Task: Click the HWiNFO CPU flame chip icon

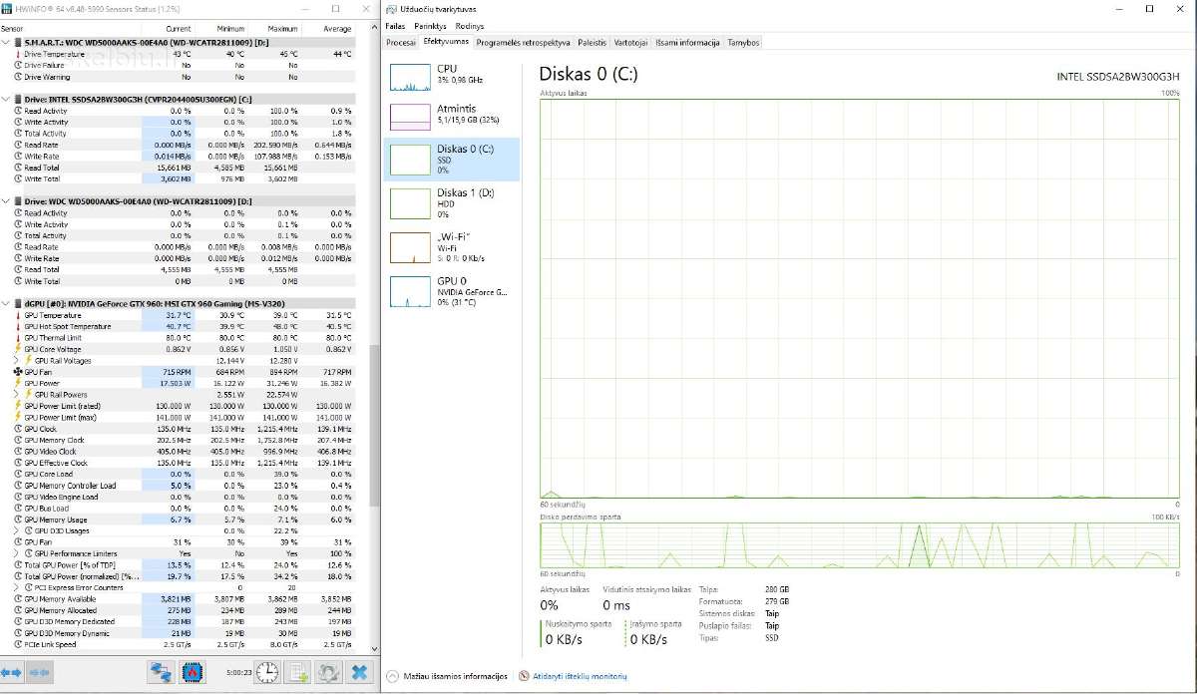Action: [x=194, y=673]
